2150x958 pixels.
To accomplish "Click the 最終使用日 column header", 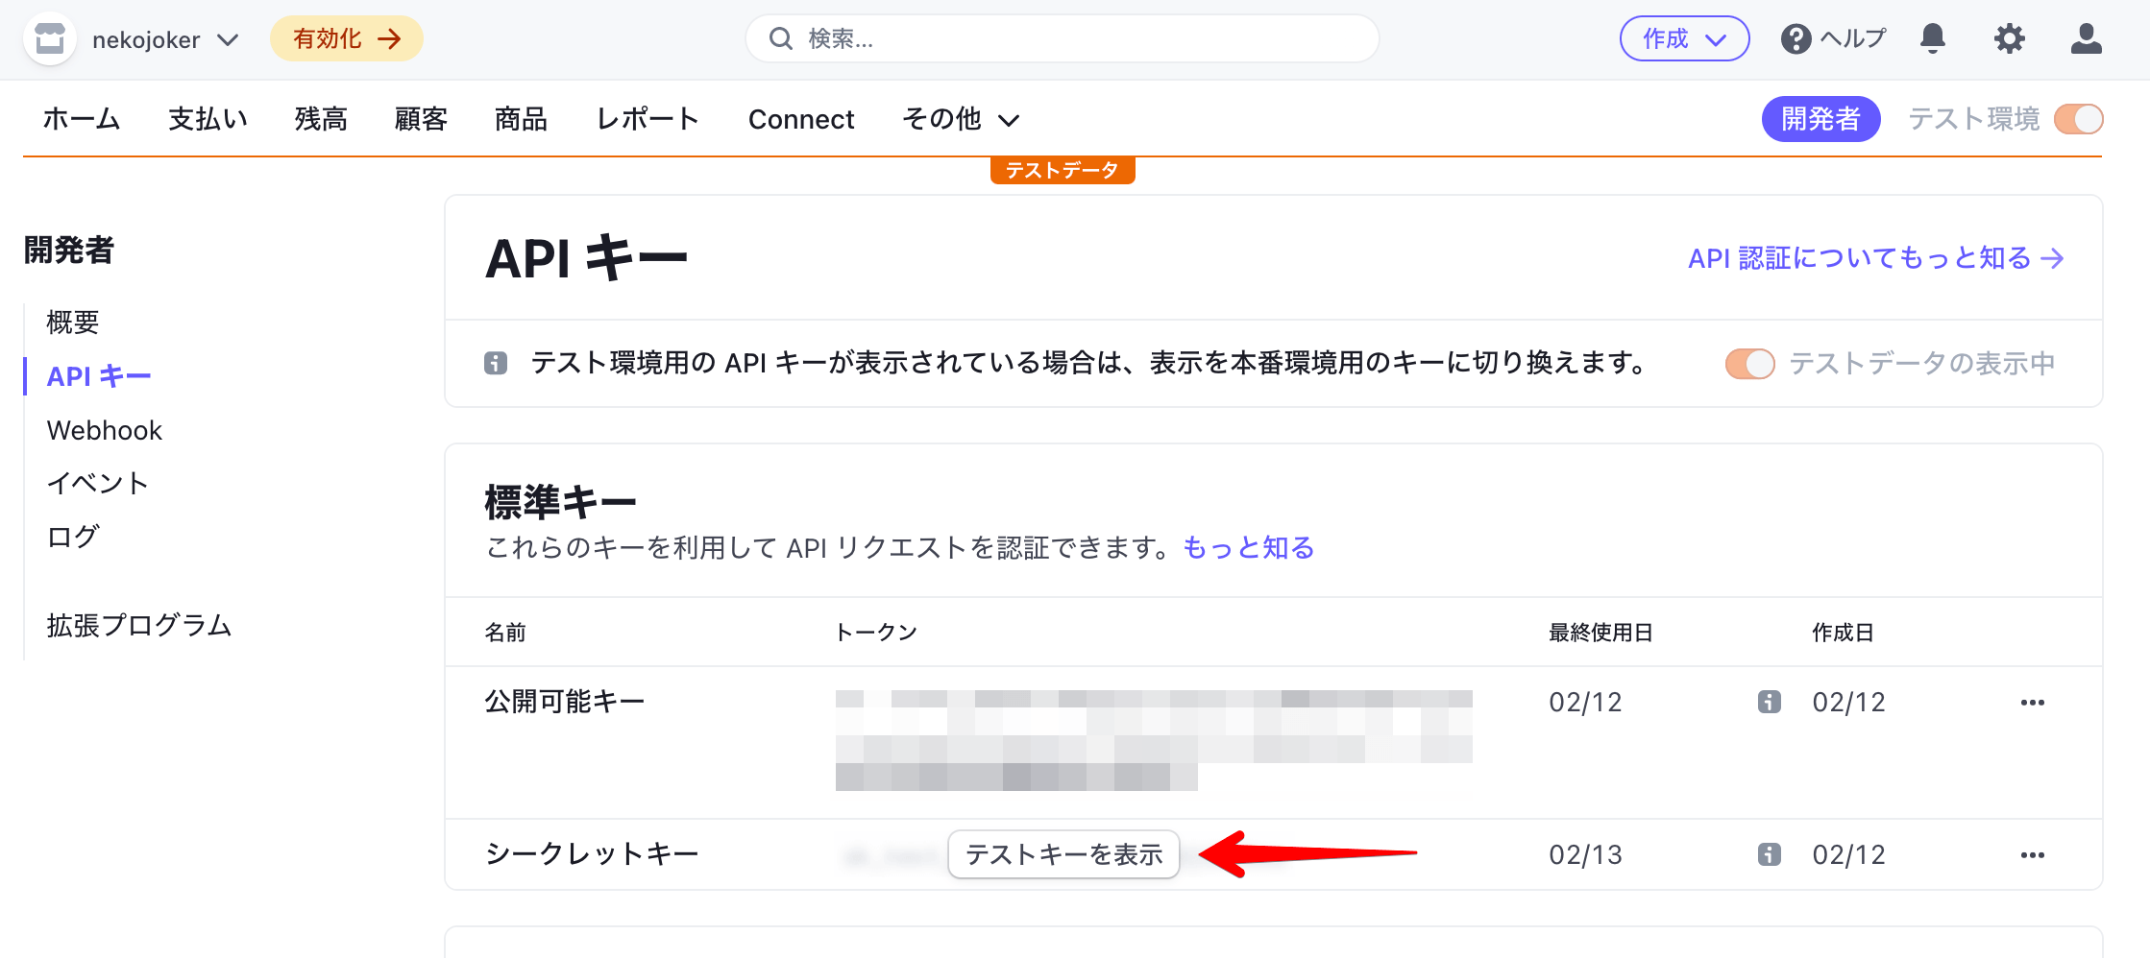I will click(x=1600, y=633).
